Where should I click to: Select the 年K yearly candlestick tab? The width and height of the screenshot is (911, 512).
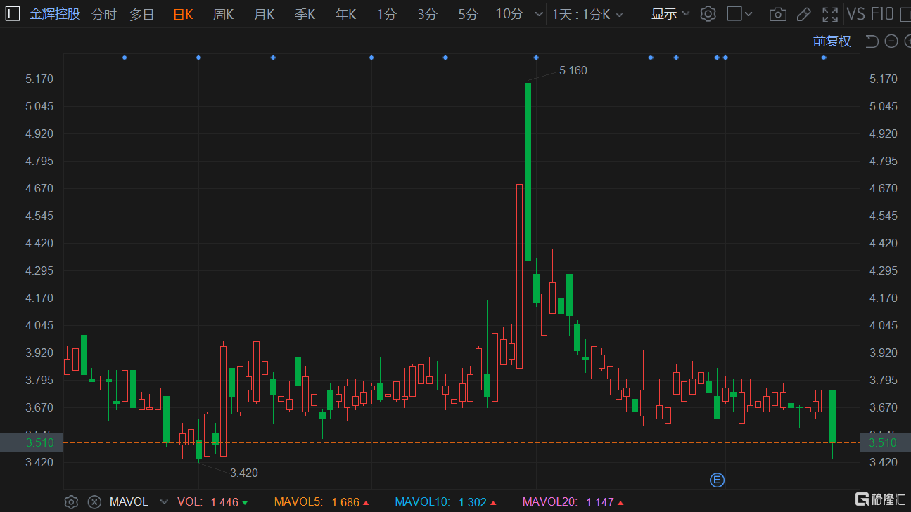pyautogui.click(x=346, y=14)
